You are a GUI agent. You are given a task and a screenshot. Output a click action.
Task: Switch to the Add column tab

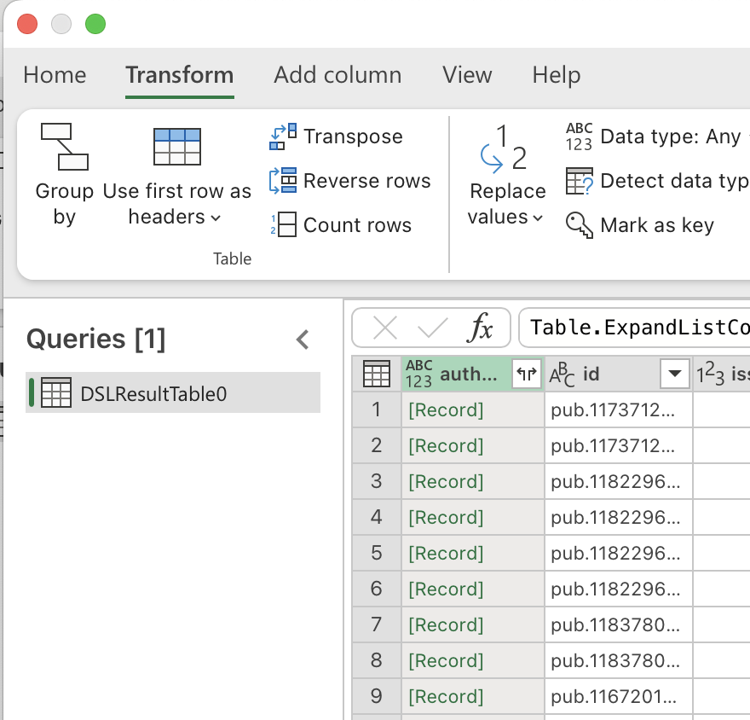pyautogui.click(x=337, y=75)
